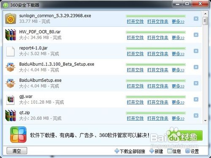Click 下载全部链接 with plus icon
Image resolution: width=211 pixels, height=158 pixels.
pos(130,151)
